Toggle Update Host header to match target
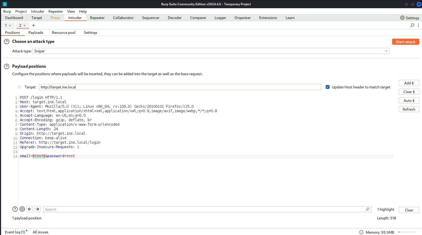Viewport: 422px width, 235px height. tap(328, 87)
